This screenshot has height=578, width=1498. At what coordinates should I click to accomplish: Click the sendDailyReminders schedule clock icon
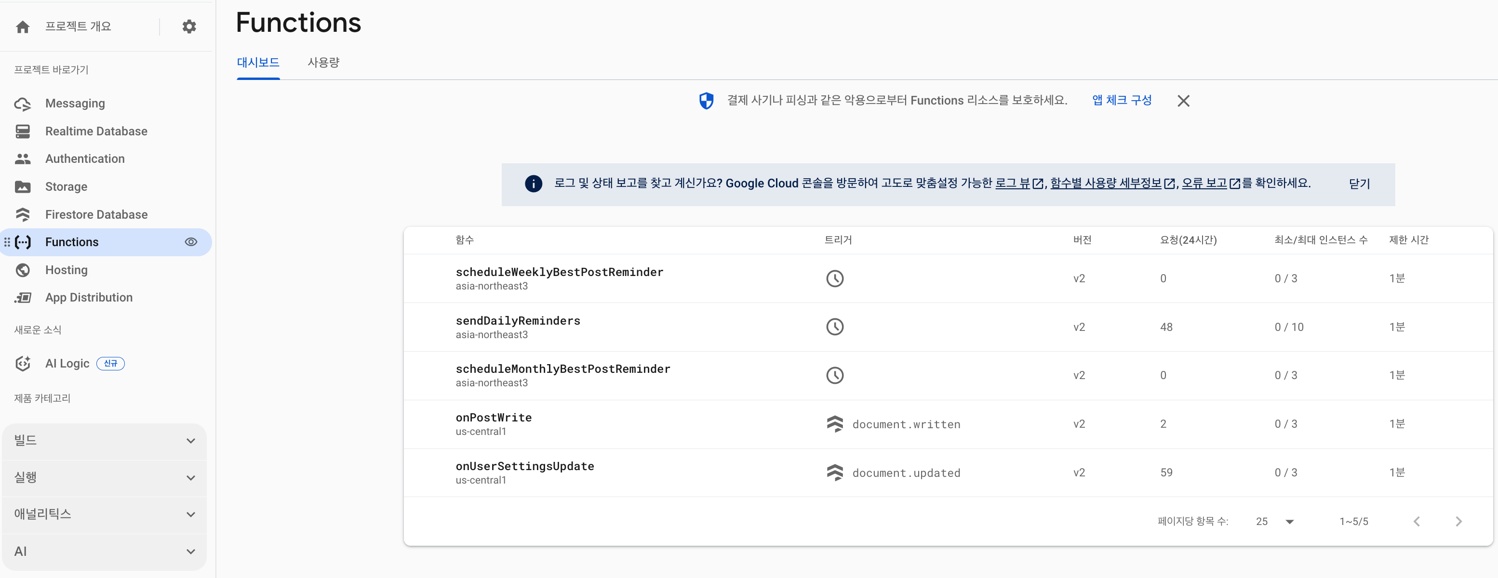pos(834,327)
